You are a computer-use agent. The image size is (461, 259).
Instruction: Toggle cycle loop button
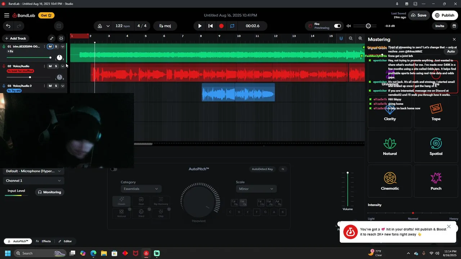[x=232, y=26]
